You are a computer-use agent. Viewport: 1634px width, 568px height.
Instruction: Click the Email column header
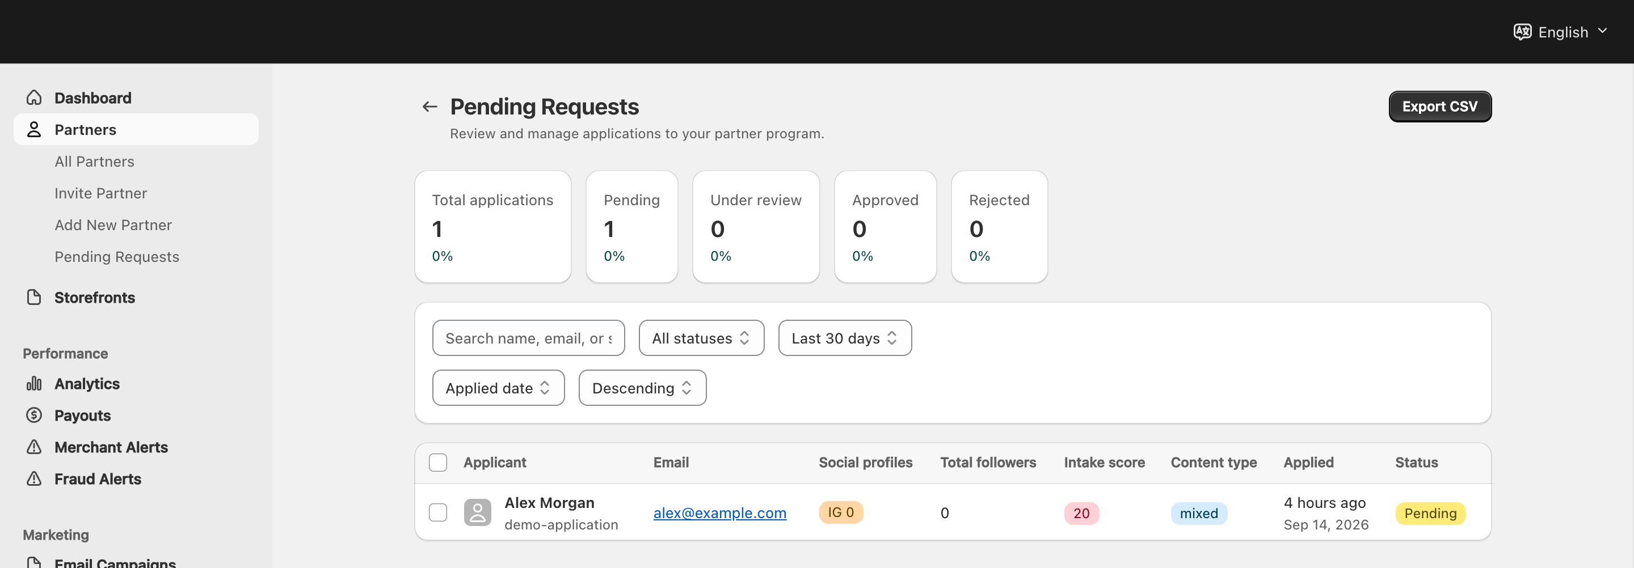point(671,463)
